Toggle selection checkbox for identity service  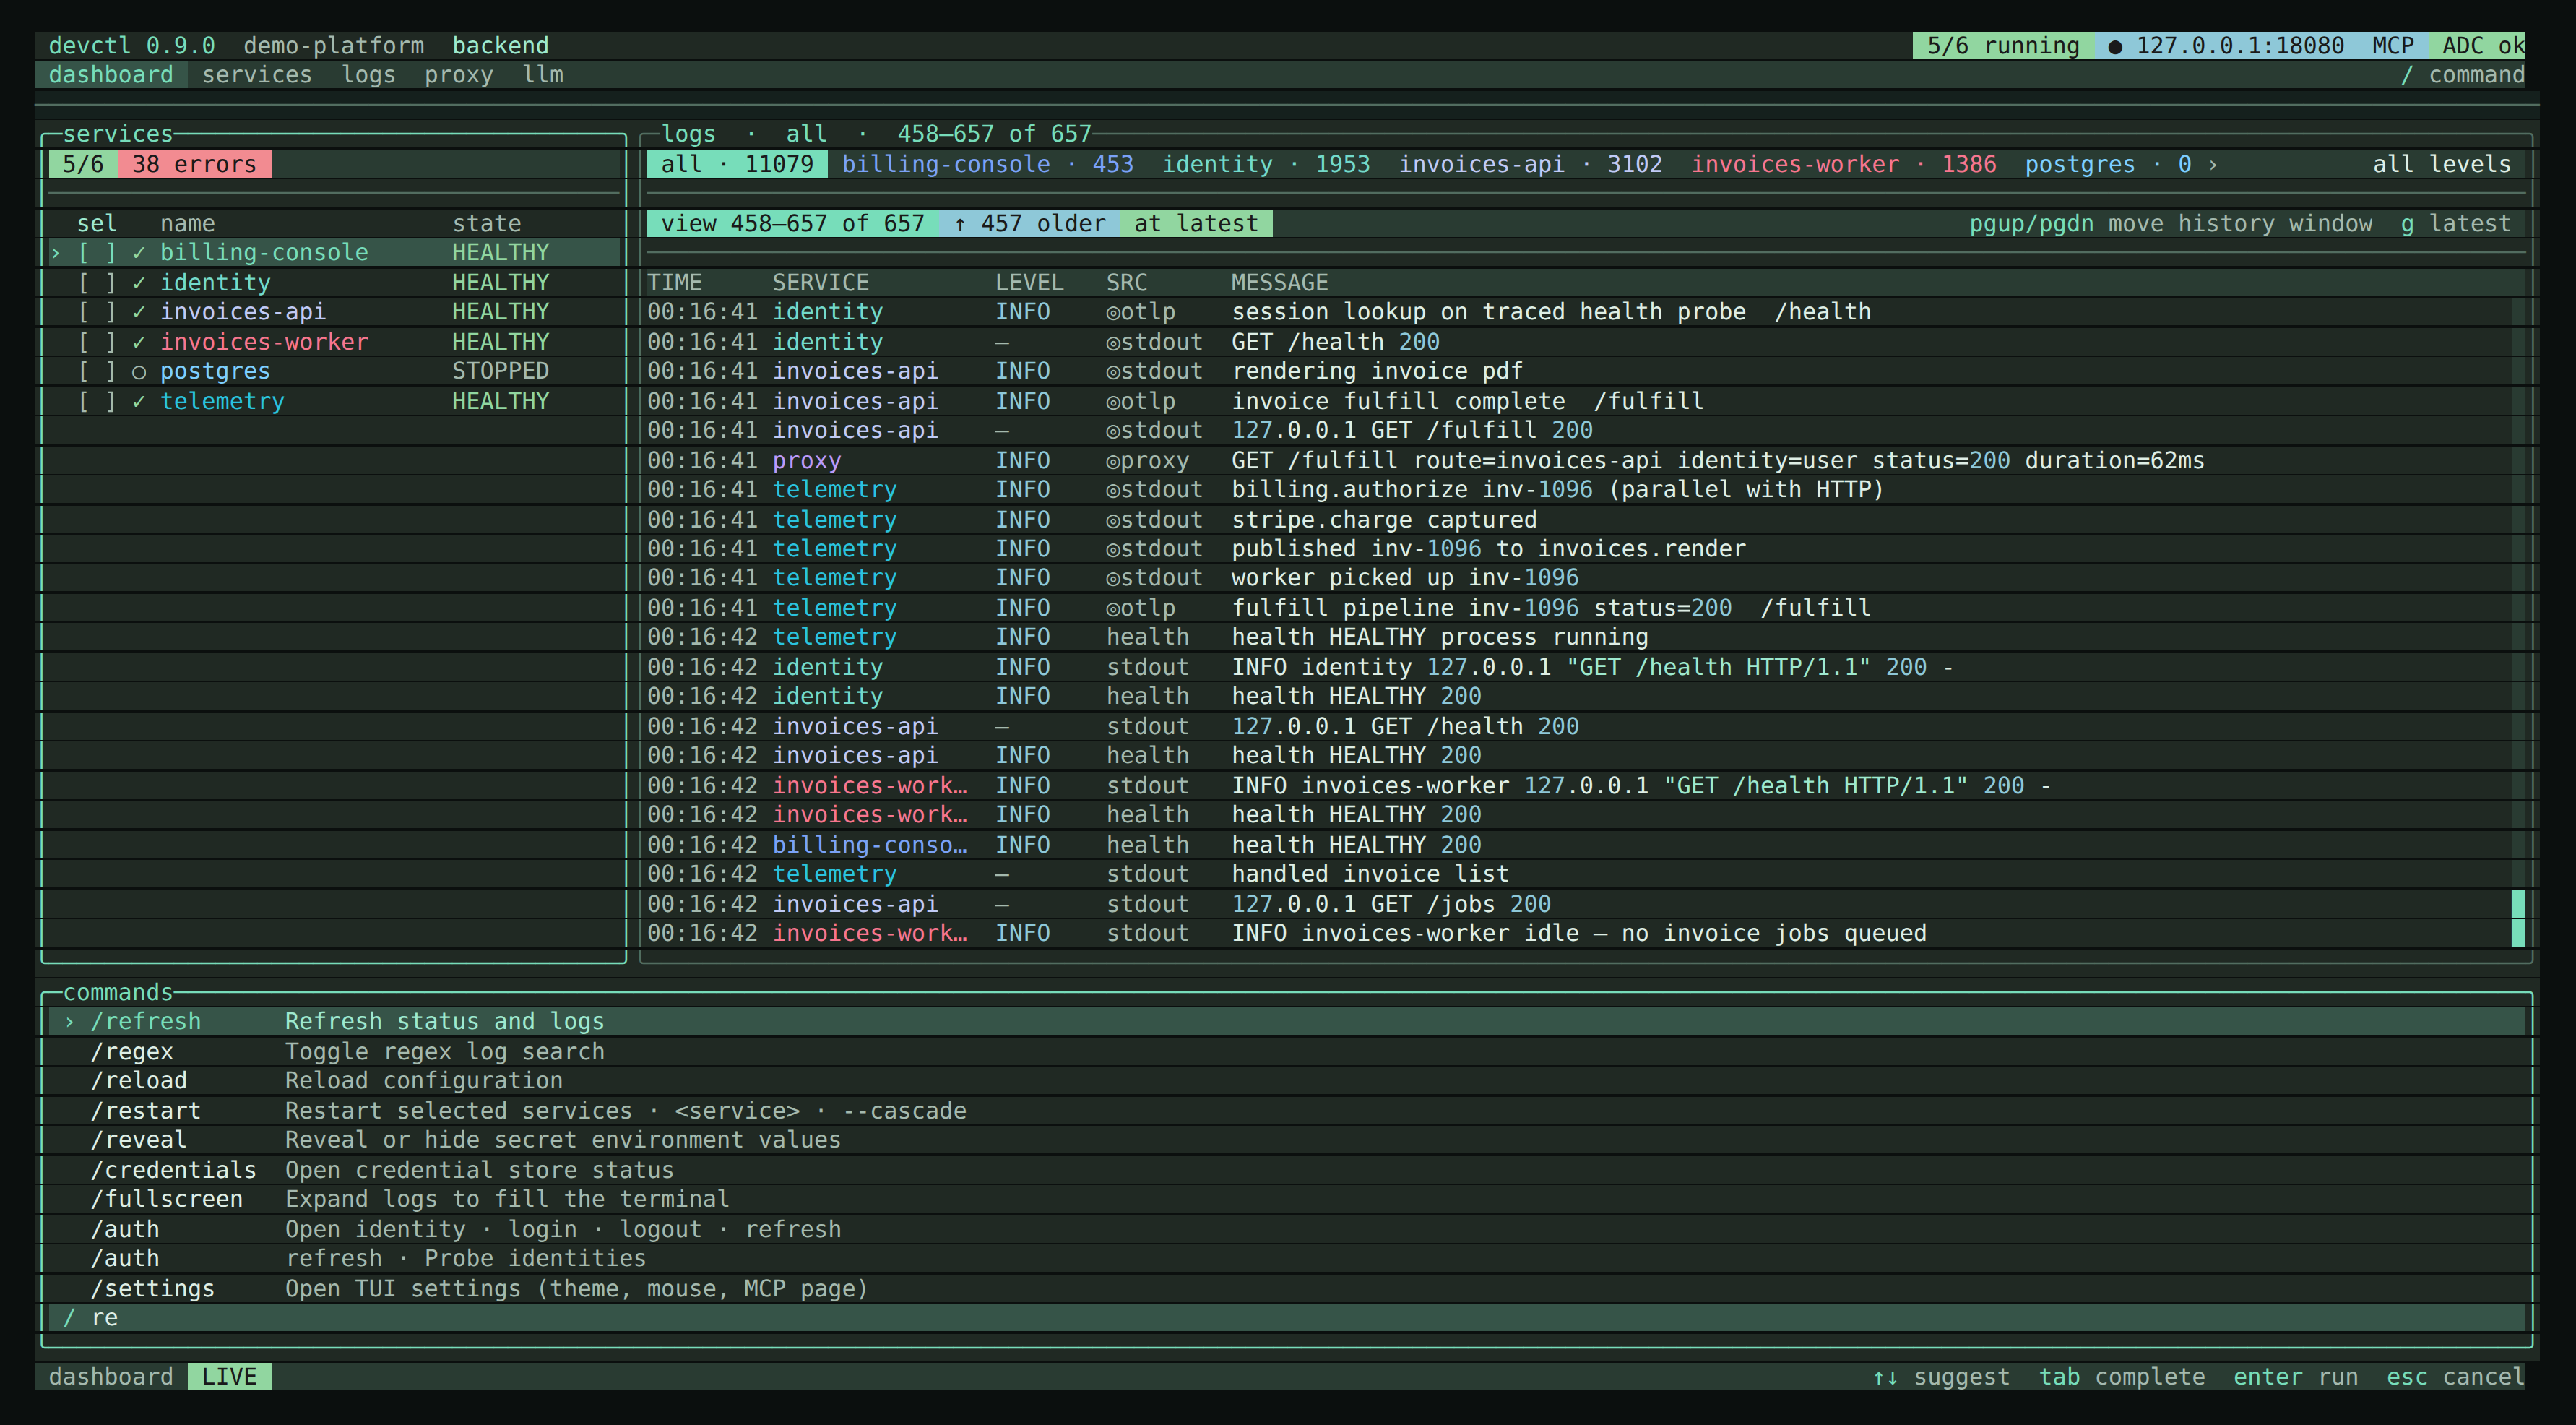coord(97,282)
